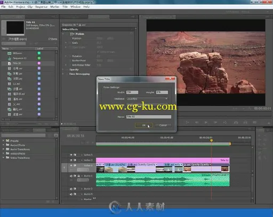This screenshot has height=217, width=273.
Task: Open the Window menu
Action: click(x=75, y=7)
